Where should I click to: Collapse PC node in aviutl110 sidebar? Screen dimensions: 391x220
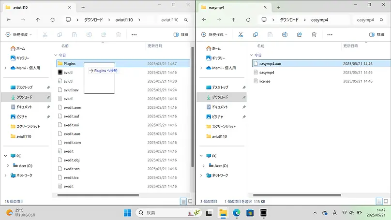pos(5,156)
